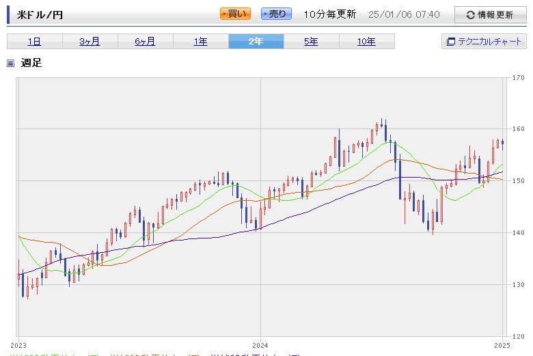Viewport: 533px width, 356px height.
Task: Click the blue square icon beside 週足
Action: [10, 64]
